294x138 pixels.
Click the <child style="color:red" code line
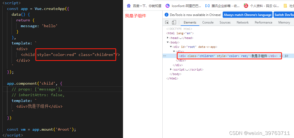coord(70,55)
